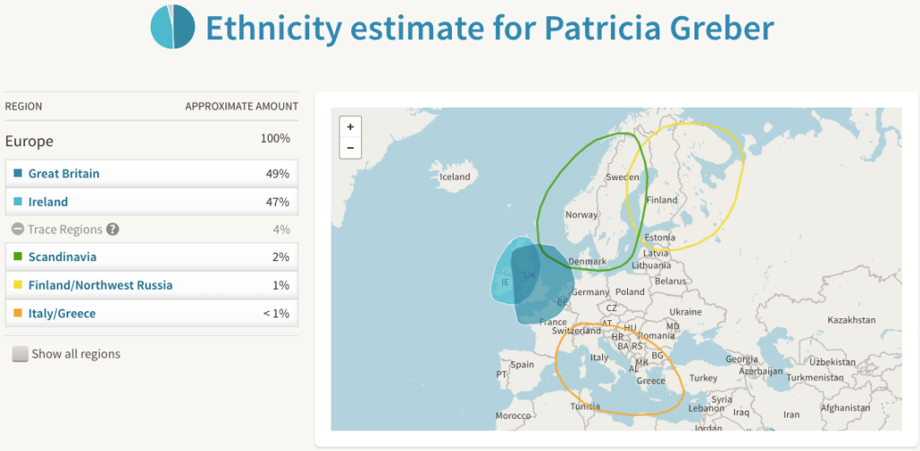
Task: Click Norway label on the map
Action: pos(581,215)
